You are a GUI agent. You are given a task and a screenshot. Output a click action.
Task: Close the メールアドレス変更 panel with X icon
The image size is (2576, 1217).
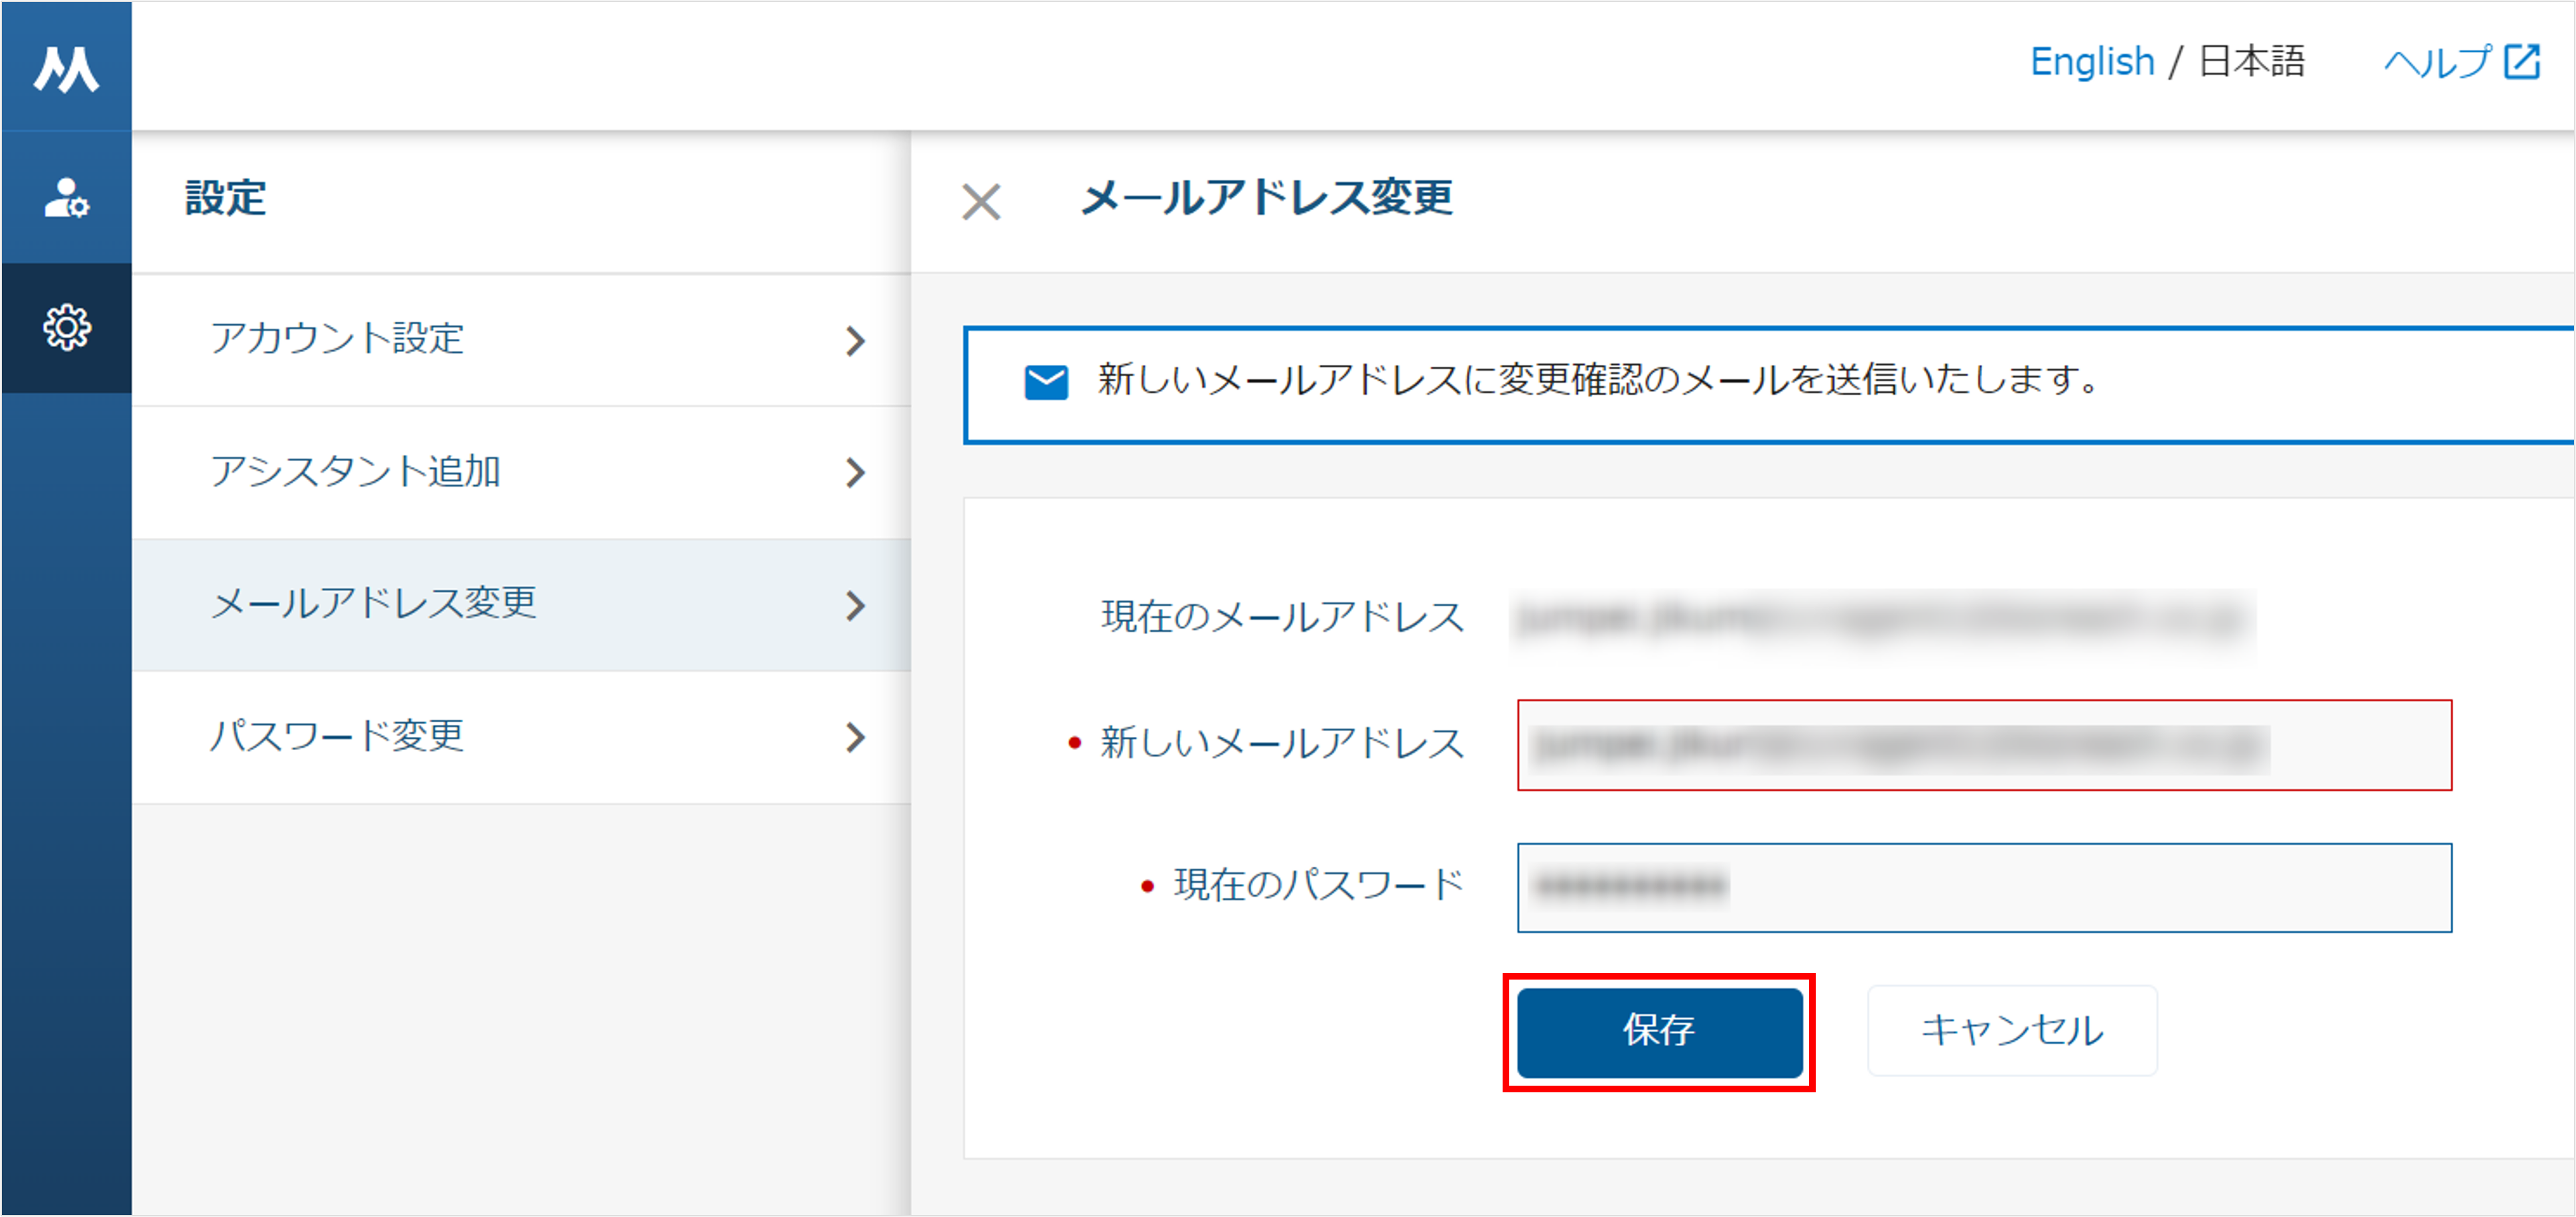point(981,201)
